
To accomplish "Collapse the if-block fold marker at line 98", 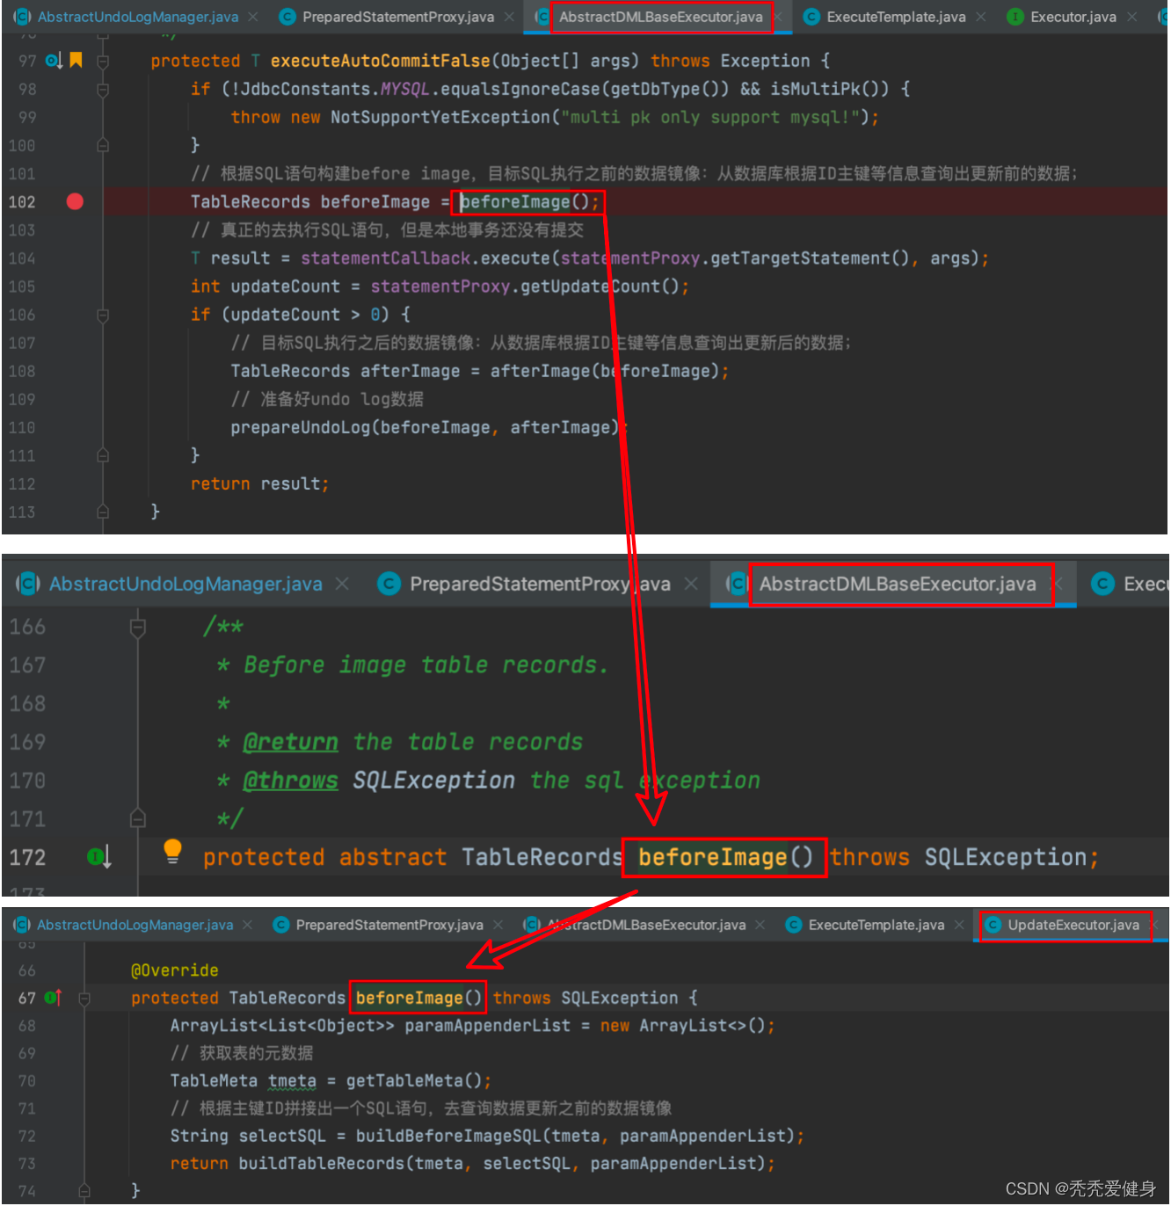I will [103, 89].
